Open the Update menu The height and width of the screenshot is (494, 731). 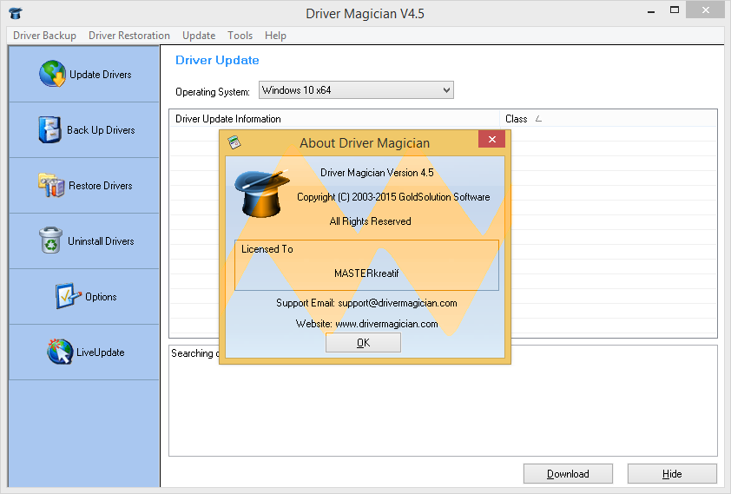(199, 36)
